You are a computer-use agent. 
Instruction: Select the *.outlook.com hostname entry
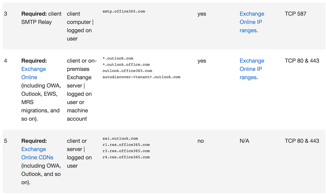[118, 58]
